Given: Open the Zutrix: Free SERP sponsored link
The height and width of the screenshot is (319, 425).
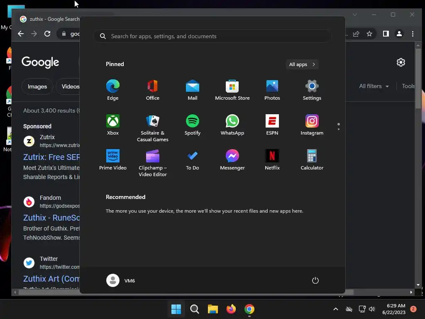Looking at the screenshot, I should (x=51, y=157).
